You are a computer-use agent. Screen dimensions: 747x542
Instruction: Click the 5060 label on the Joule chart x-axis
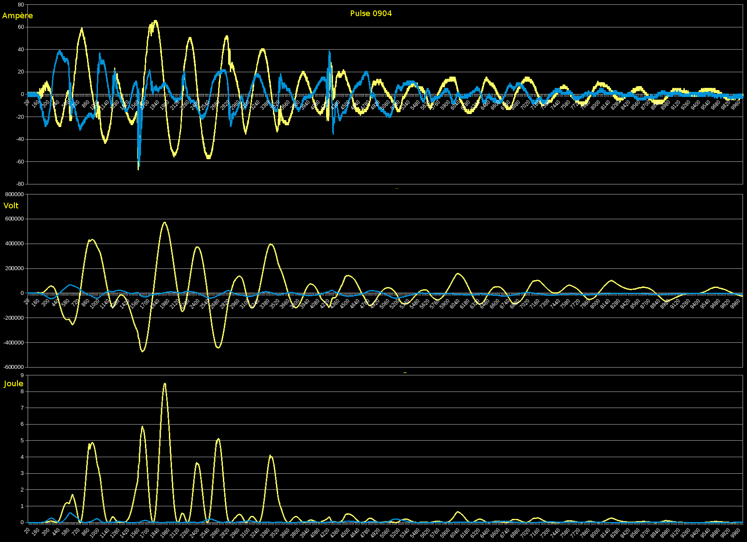point(385,533)
